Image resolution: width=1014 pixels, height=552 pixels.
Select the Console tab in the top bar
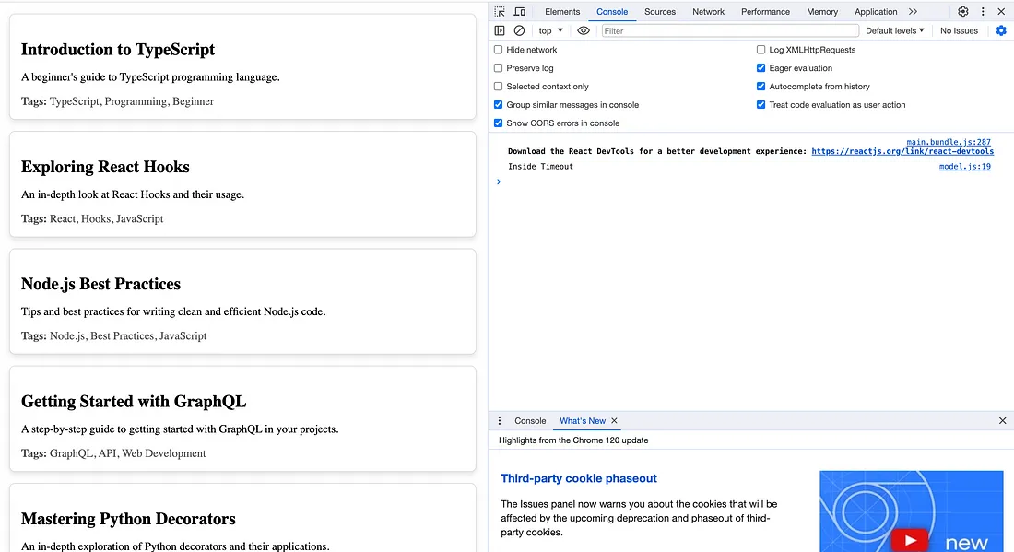point(612,12)
